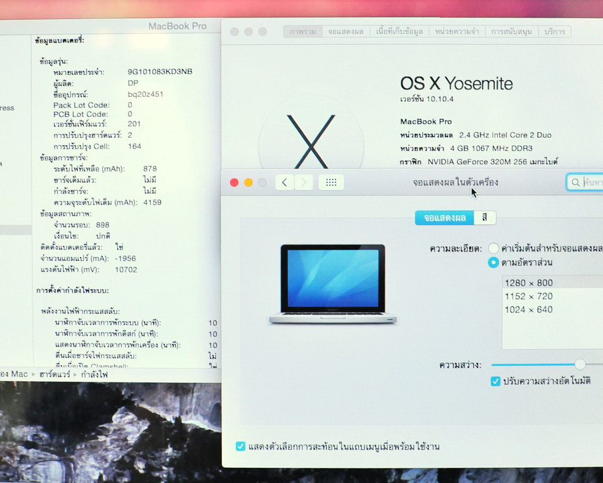Viewport: 603px width, 483px height.
Task: Select the firmware version 201 value
Action: click(134, 124)
